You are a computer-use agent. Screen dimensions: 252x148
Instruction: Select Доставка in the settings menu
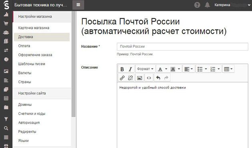pyautogui.click(x=42, y=37)
